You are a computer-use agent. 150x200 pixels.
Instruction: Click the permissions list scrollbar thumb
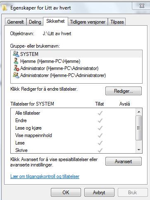click(x=139, y=128)
